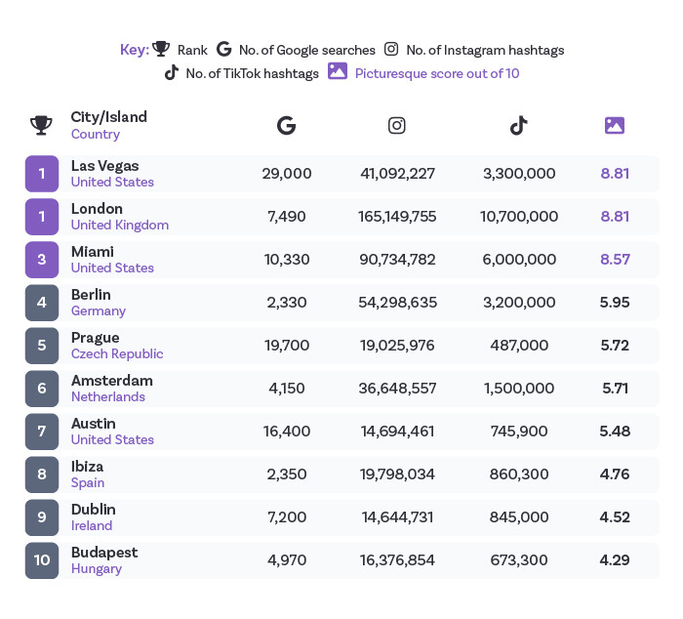Select the purple rank 3 badge for Miami
The height and width of the screenshot is (619, 683).
click(x=42, y=260)
